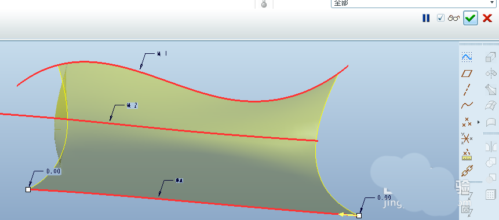
Task: Select the Revolve tool
Action: pos(490,74)
